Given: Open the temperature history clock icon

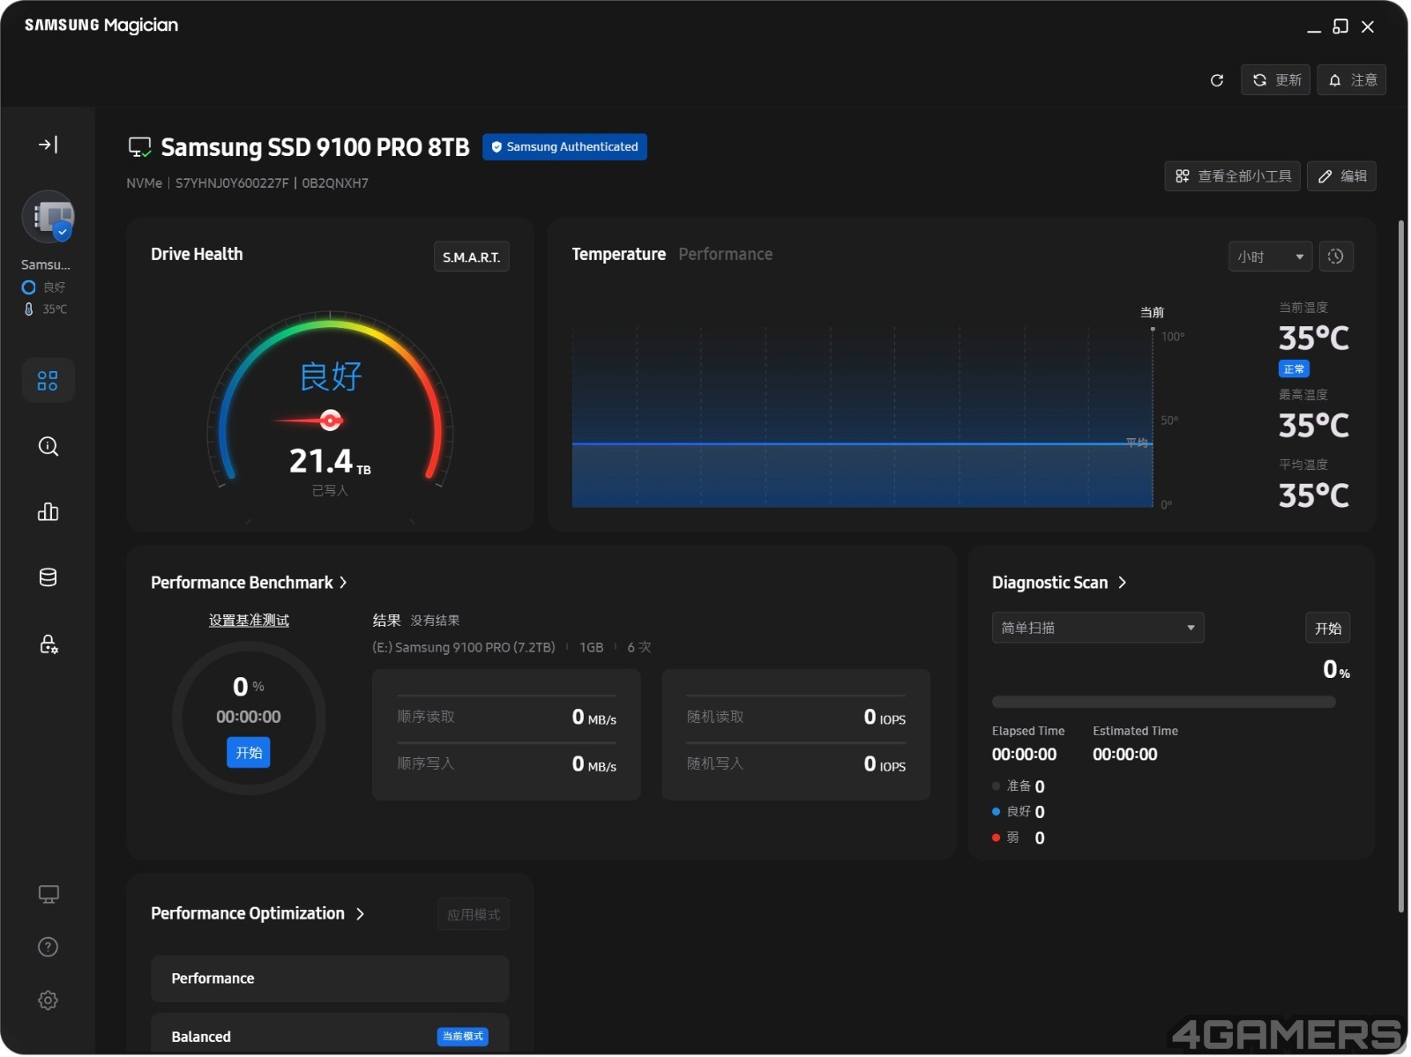Looking at the screenshot, I should (1337, 257).
